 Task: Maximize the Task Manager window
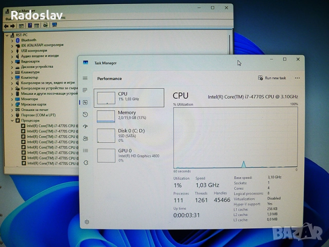coord(284,59)
